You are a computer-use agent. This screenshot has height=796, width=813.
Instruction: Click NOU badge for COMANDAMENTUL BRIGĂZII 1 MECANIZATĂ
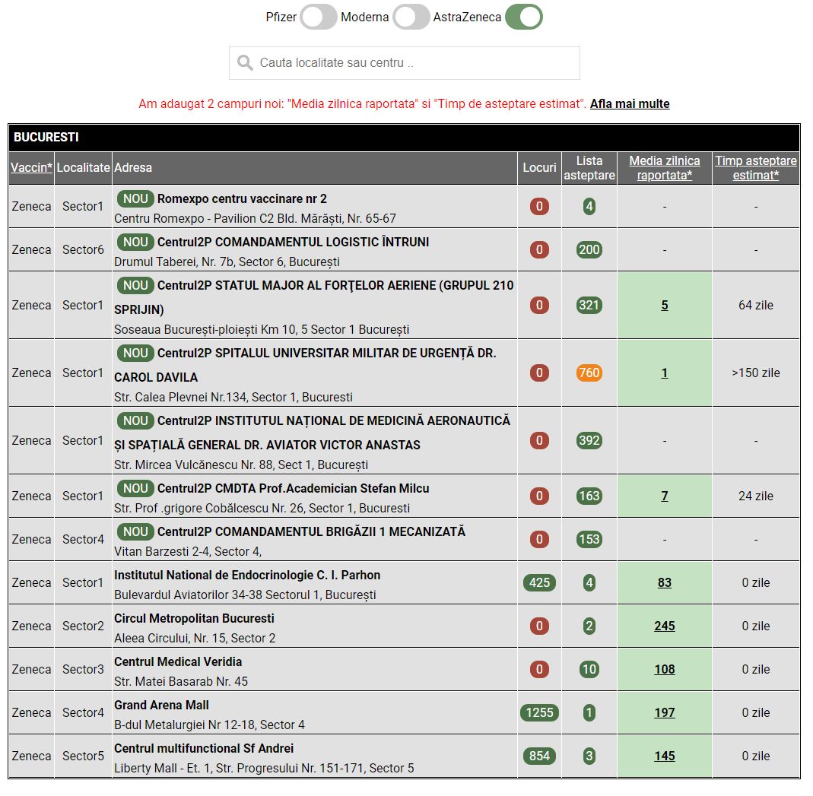click(135, 531)
